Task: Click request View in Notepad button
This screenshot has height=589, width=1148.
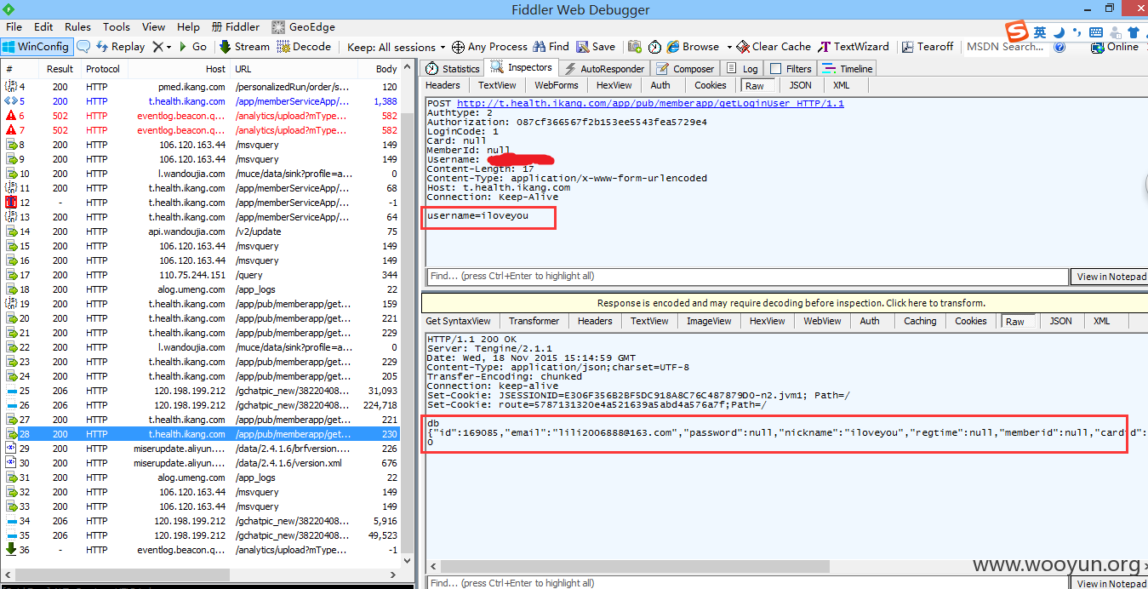Action: click(x=1111, y=277)
